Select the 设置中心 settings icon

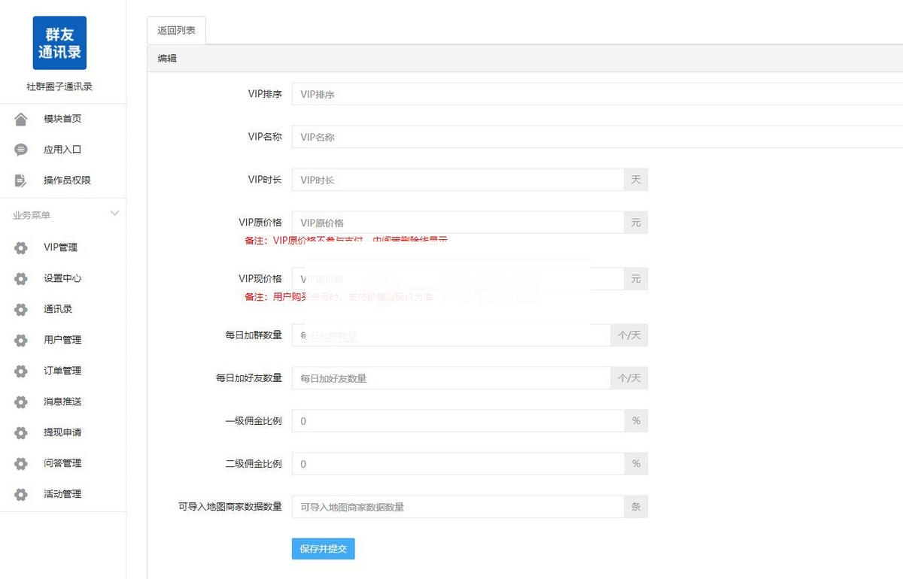(x=21, y=278)
